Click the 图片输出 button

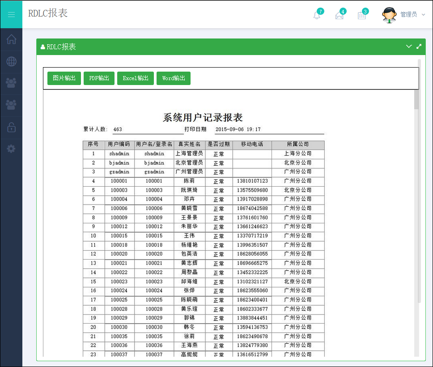pyautogui.click(x=64, y=78)
